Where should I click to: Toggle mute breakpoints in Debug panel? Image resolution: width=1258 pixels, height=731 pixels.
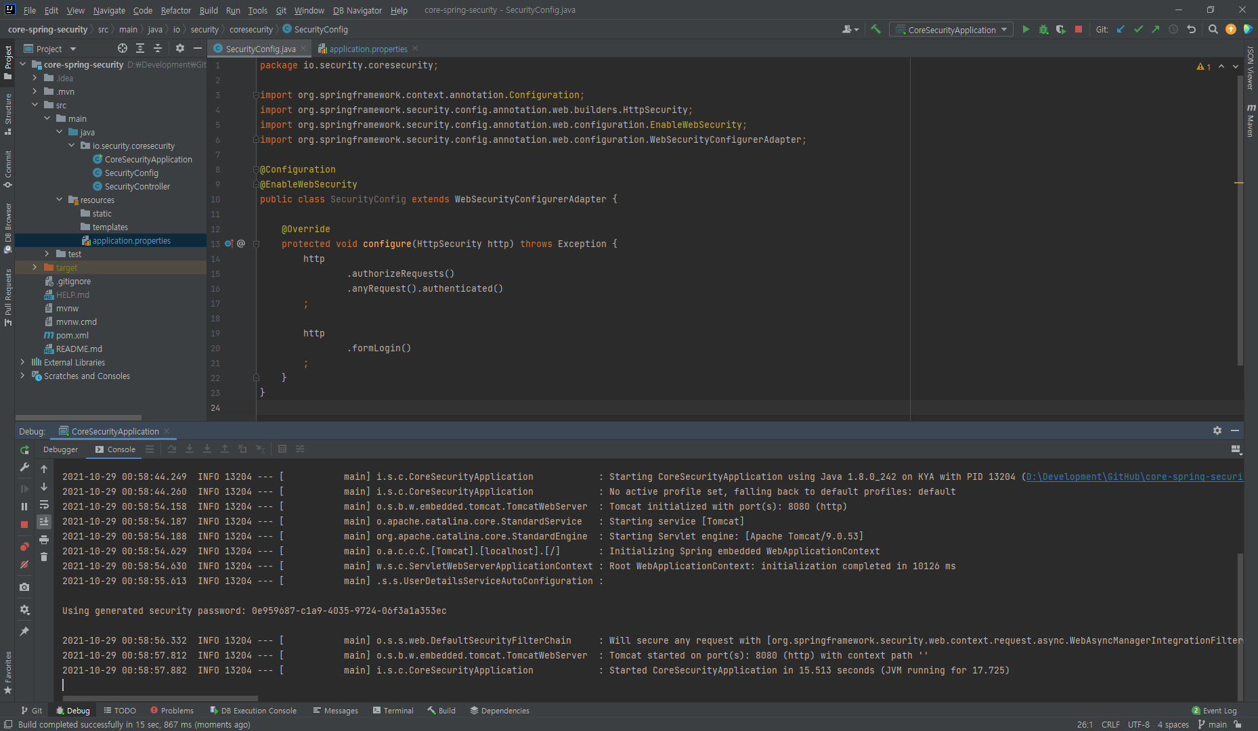24,564
